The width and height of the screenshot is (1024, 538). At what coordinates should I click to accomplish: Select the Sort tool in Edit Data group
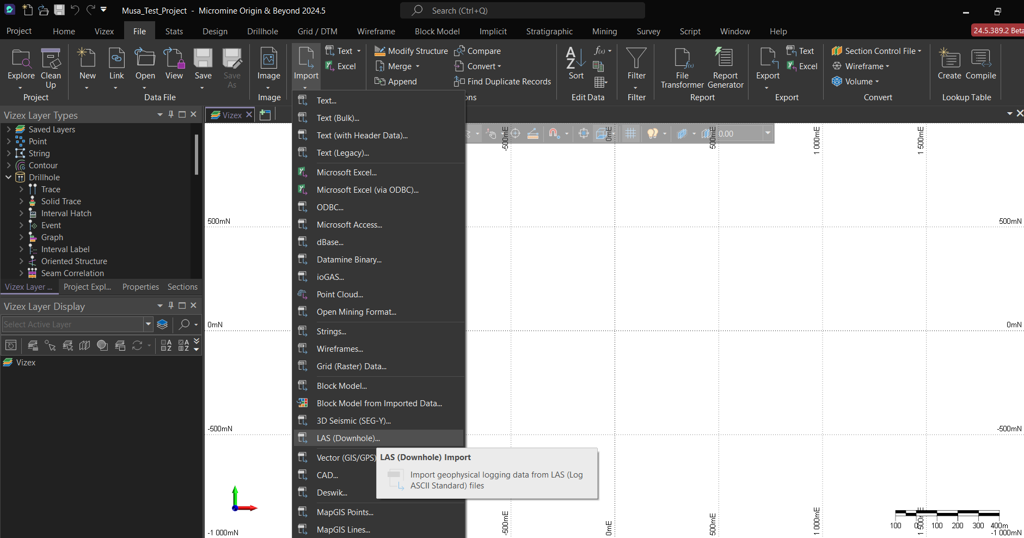tap(575, 65)
